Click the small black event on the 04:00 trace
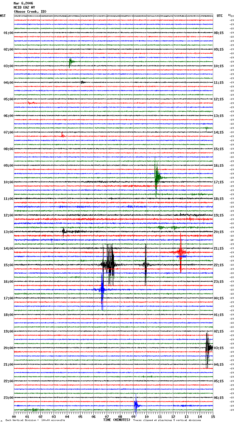The height and width of the screenshot is (424, 235). (82, 82)
